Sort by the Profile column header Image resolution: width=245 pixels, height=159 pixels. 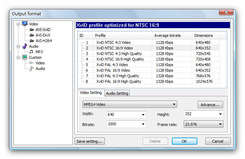[122, 35]
